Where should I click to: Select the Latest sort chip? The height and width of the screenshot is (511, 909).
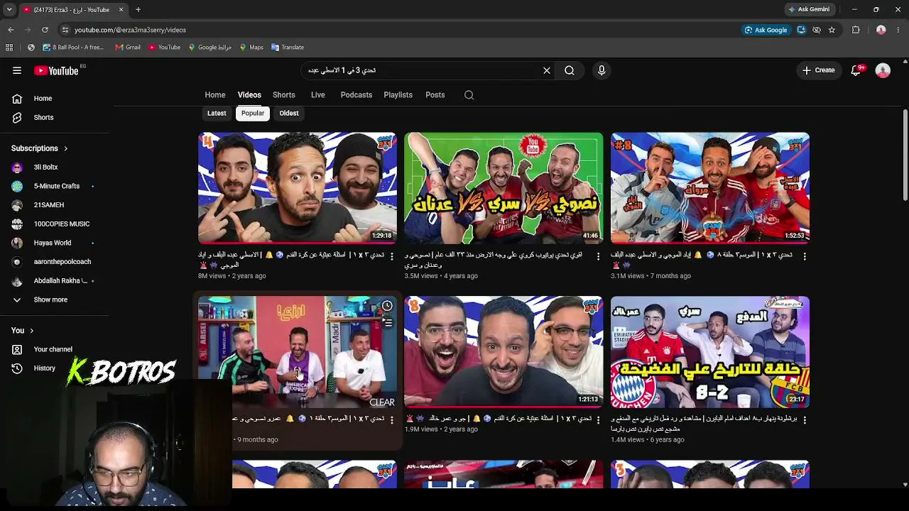(x=217, y=114)
